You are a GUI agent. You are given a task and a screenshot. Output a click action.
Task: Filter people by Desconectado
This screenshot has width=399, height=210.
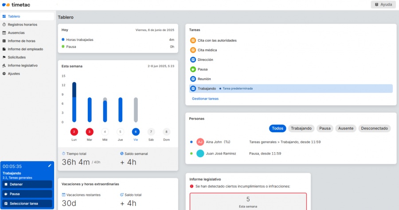(374, 128)
